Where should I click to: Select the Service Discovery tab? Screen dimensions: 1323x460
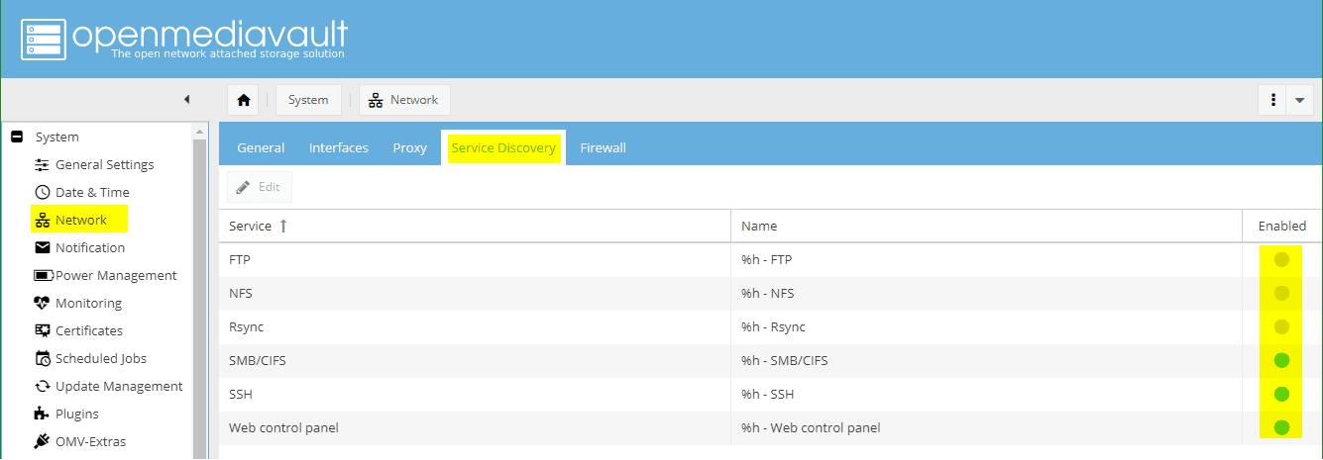coord(503,148)
